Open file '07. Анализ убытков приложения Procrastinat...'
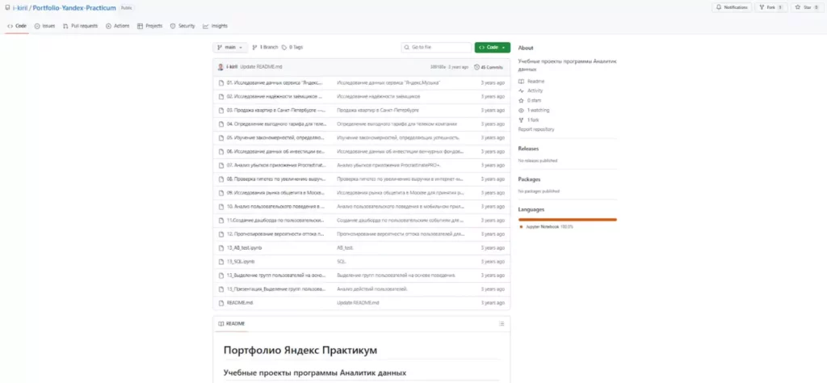 coord(275,165)
